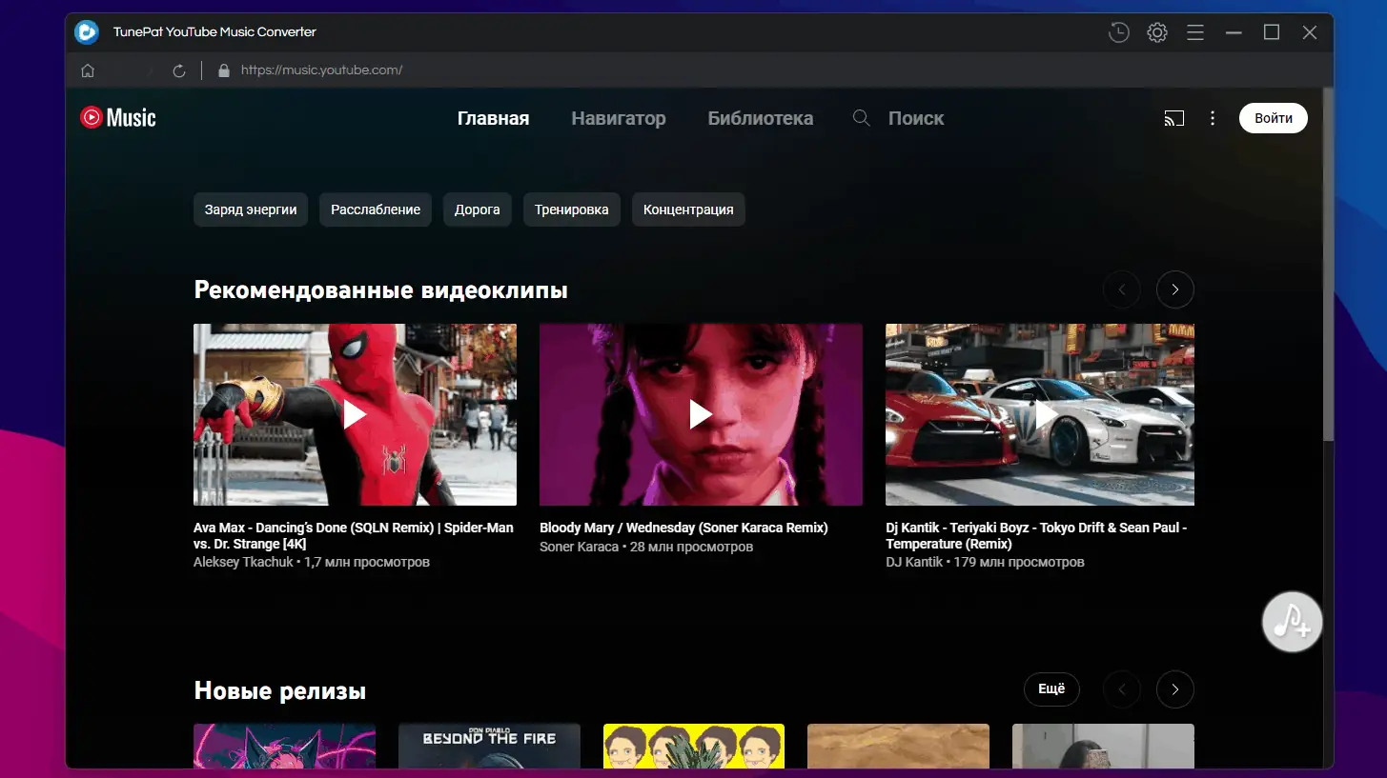Open search with the magnifier icon
Viewport: 1387px width, 778px height.
point(861,117)
